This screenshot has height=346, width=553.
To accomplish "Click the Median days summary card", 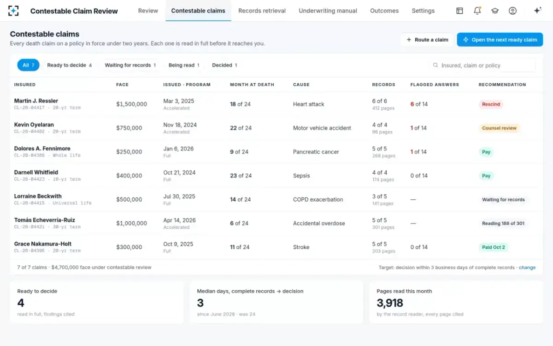I will click(276, 302).
